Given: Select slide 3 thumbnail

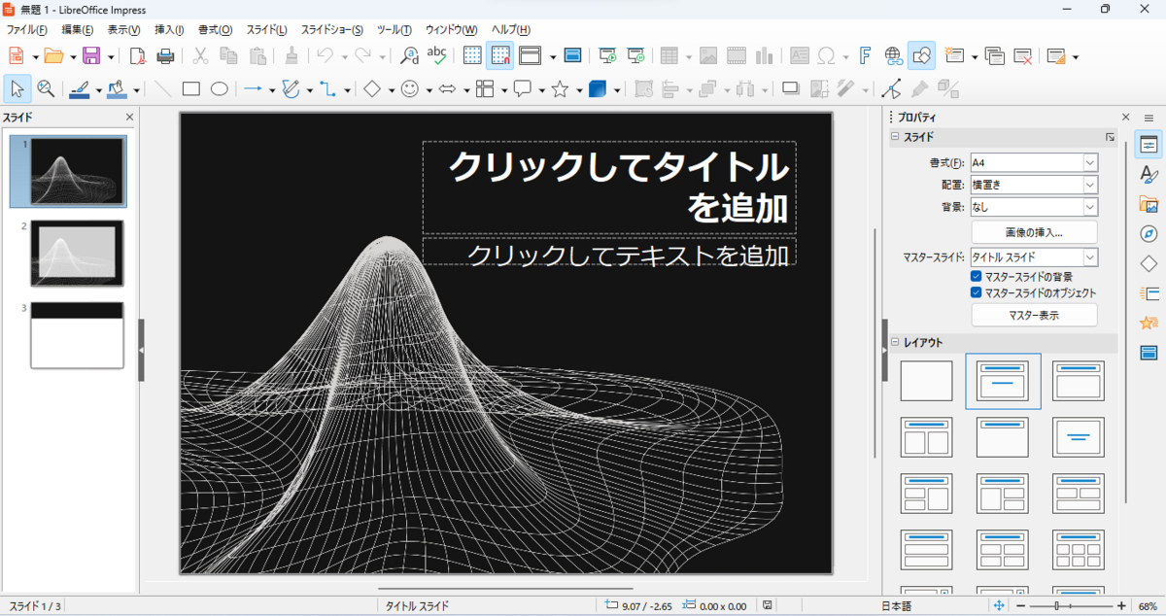Looking at the screenshot, I should coord(77,335).
